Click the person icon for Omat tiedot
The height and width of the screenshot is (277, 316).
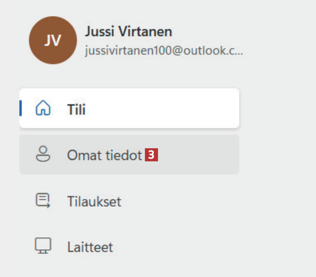pos(43,154)
